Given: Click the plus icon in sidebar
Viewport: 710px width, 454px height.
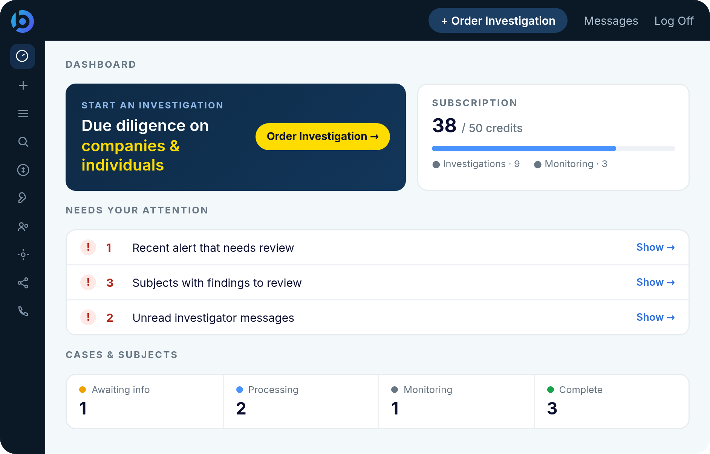Looking at the screenshot, I should pos(23,85).
